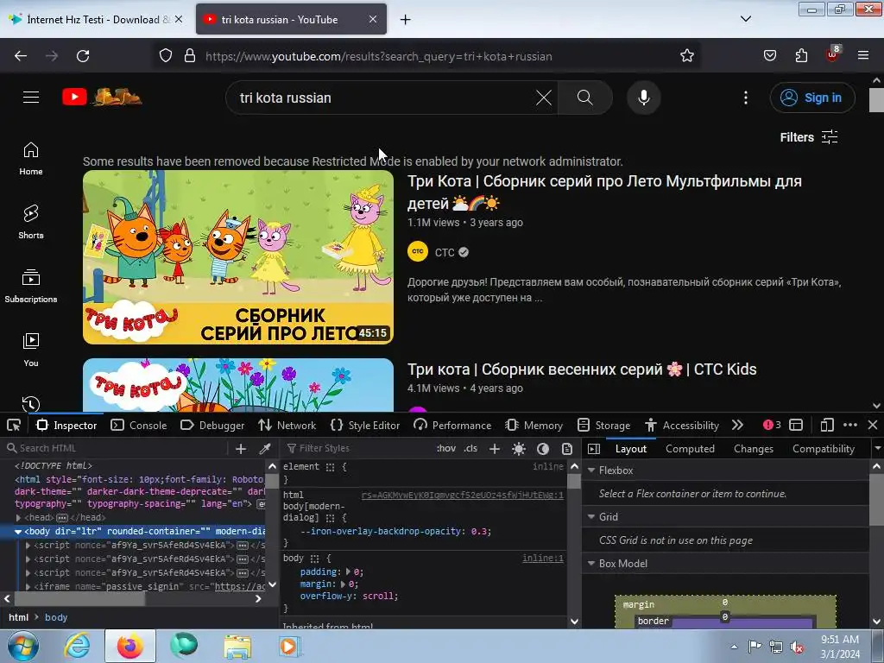Collapse the body element node
Image resolution: width=884 pixels, height=663 pixels.
pos(18,531)
